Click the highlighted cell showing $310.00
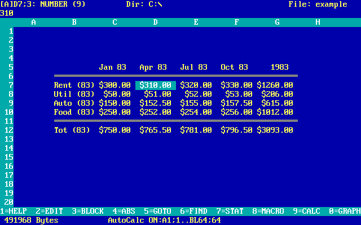 pos(156,85)
